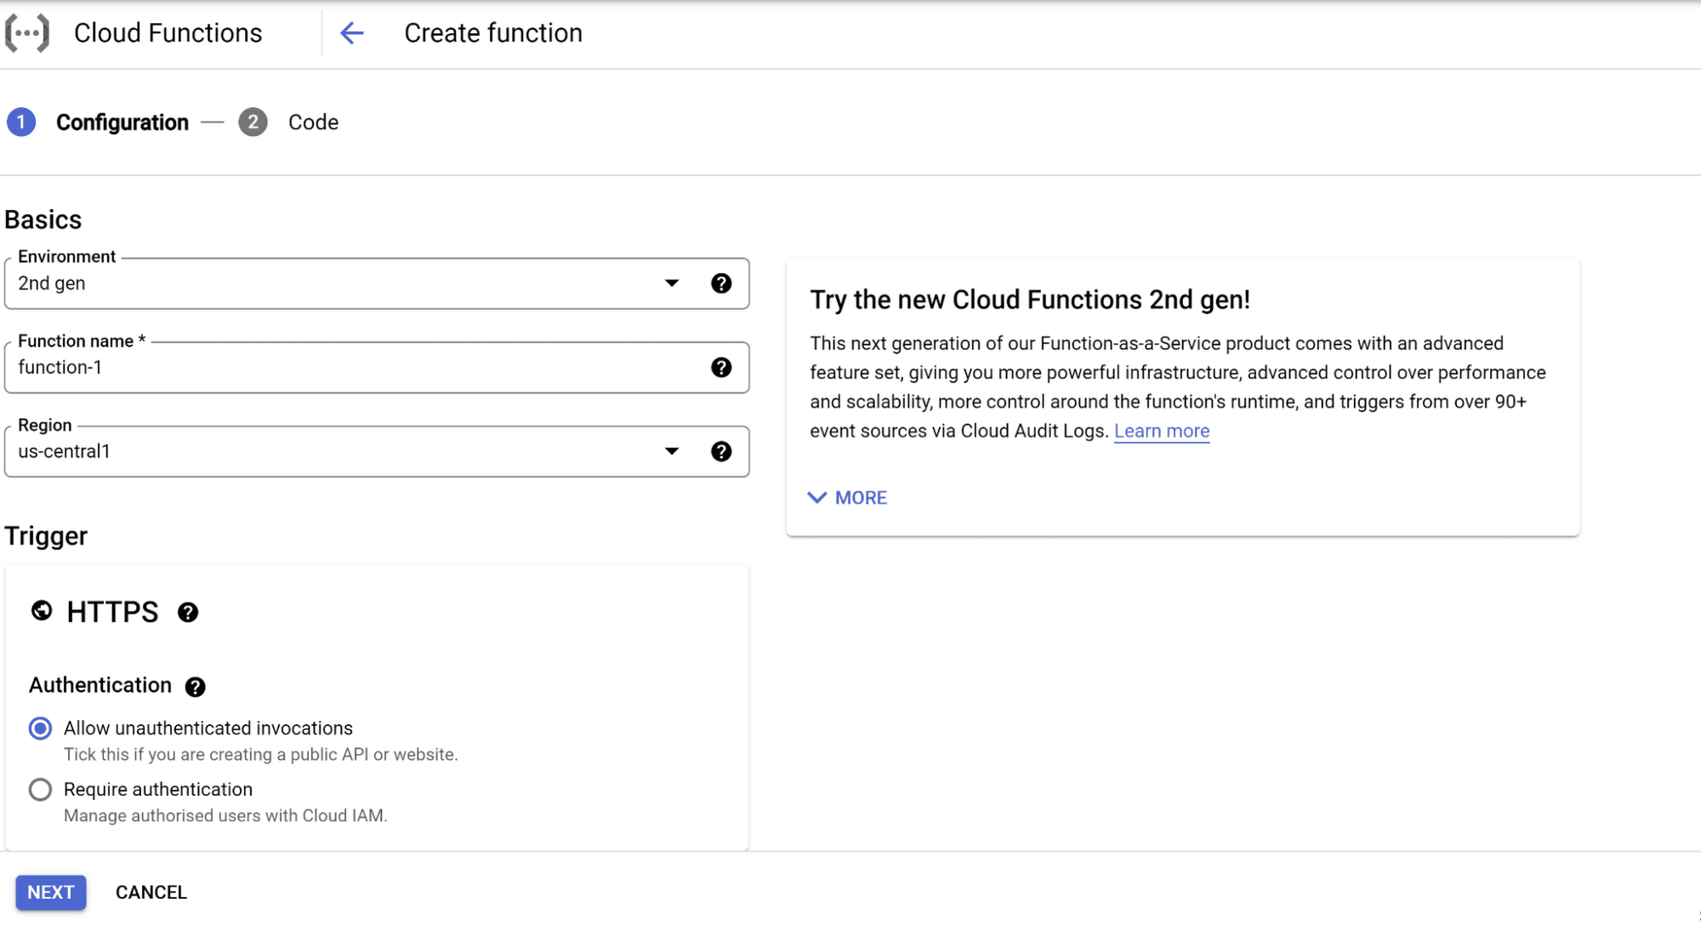Click the back arrow icon
Screen dimensions: 1701x925
(x=353, y=34)
